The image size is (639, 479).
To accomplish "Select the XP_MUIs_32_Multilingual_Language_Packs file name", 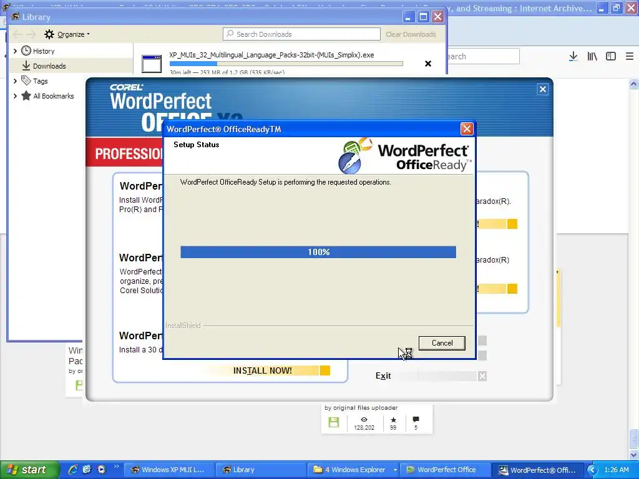I will (271, 55).
